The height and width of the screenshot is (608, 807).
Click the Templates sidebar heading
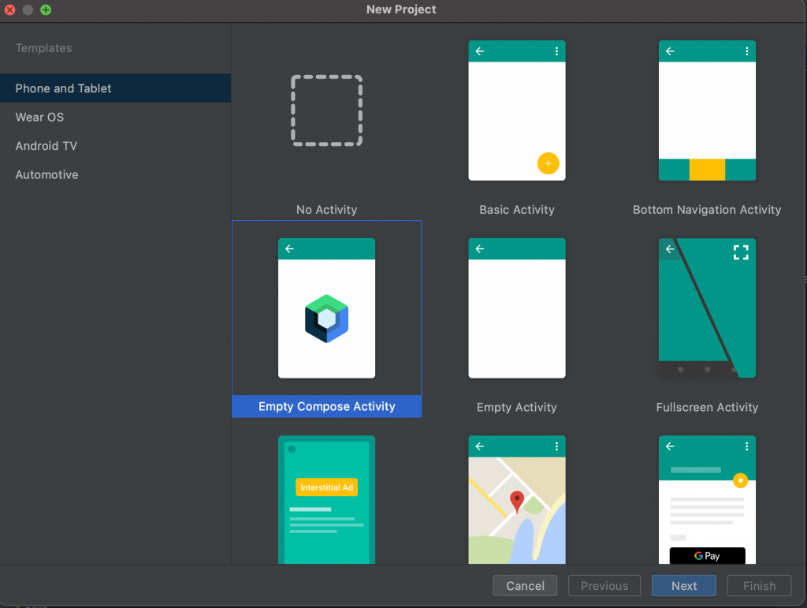click(x=44, y=48)
